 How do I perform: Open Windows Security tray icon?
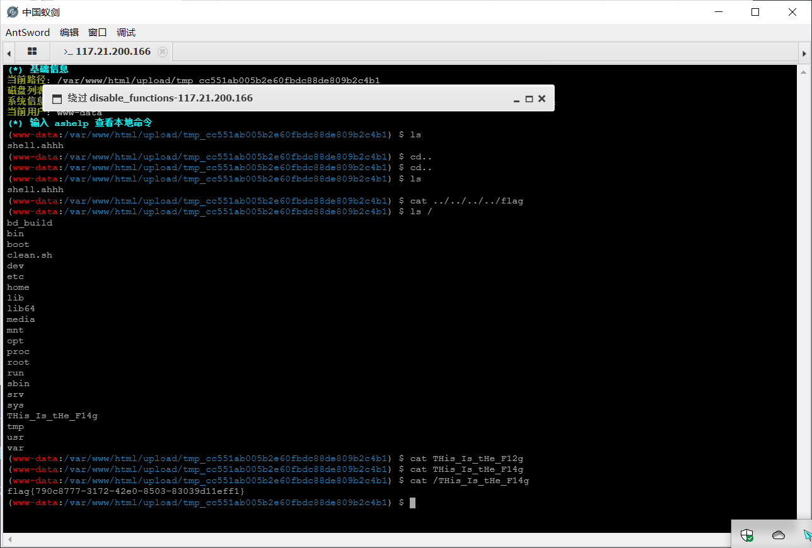point(747,535)
